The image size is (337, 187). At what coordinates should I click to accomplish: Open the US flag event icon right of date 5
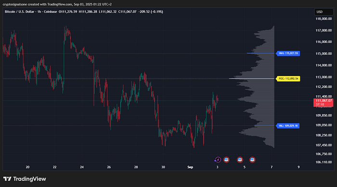click(252, 160)
